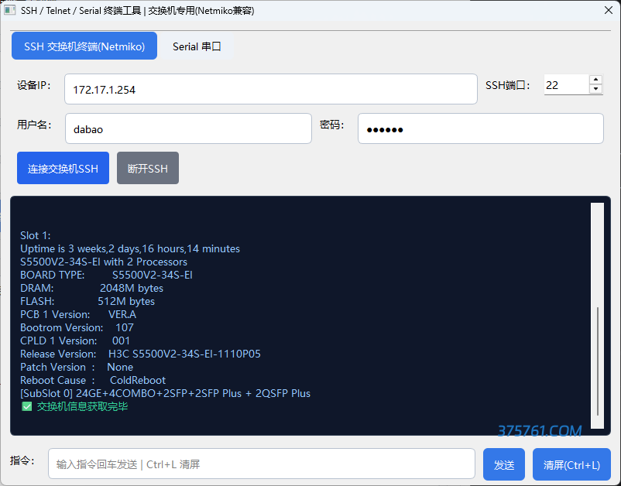Screen dimensions: 621x486
Task: Close the terminal tool window
Action: (x=609, y=10)
